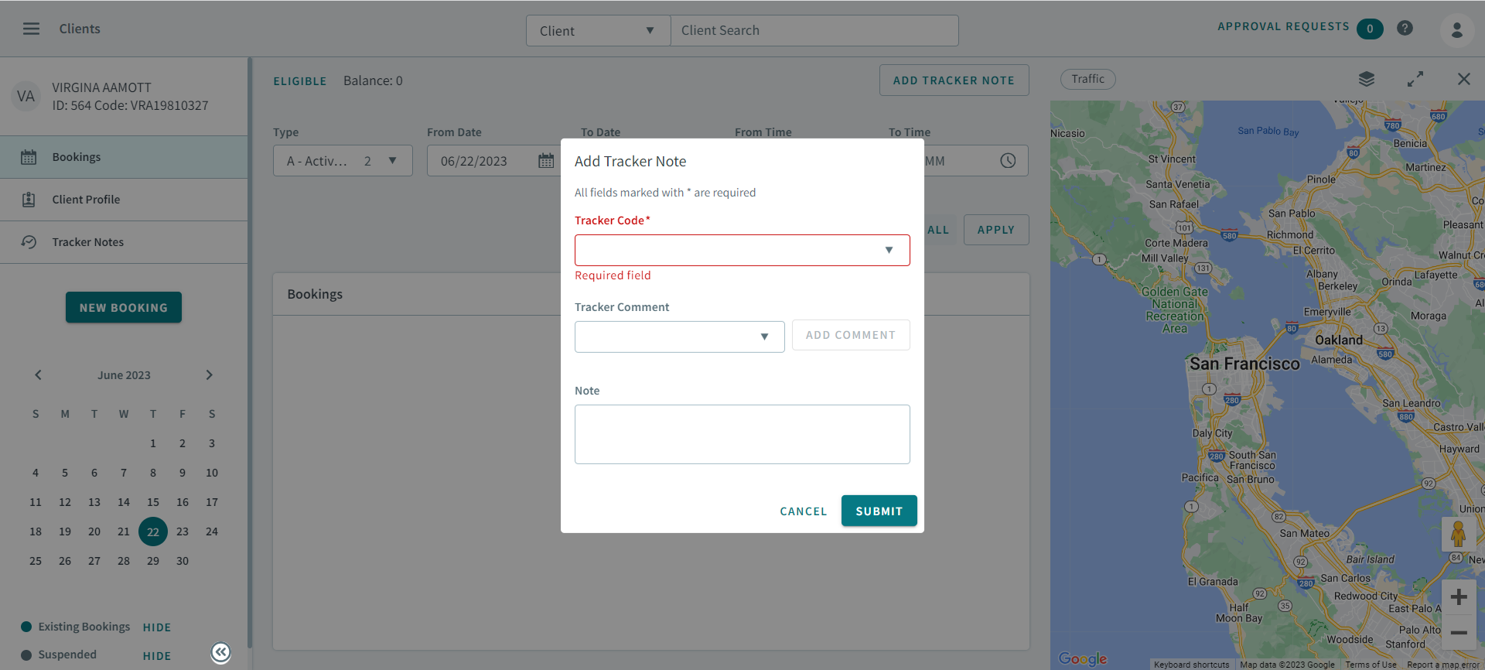Open the Bookings sidebar item
Image resolution: width=1485 pixels, height=670 pixels.
124,157
